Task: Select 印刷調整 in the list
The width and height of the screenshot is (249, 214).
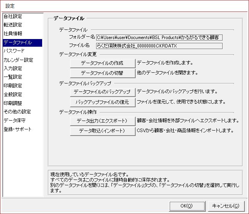Action: pyautogui.click(x=13, y=103)
